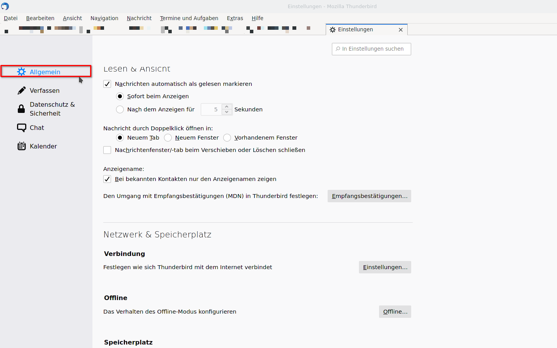
Task: Increase the seconds value with the up arrow
Action: (x=227, y=107)
